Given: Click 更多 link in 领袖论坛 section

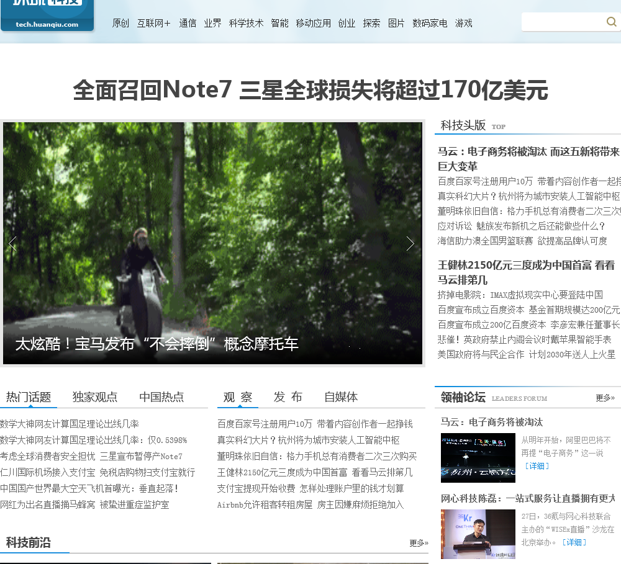Looking at the screenshot, I should 605,398.
